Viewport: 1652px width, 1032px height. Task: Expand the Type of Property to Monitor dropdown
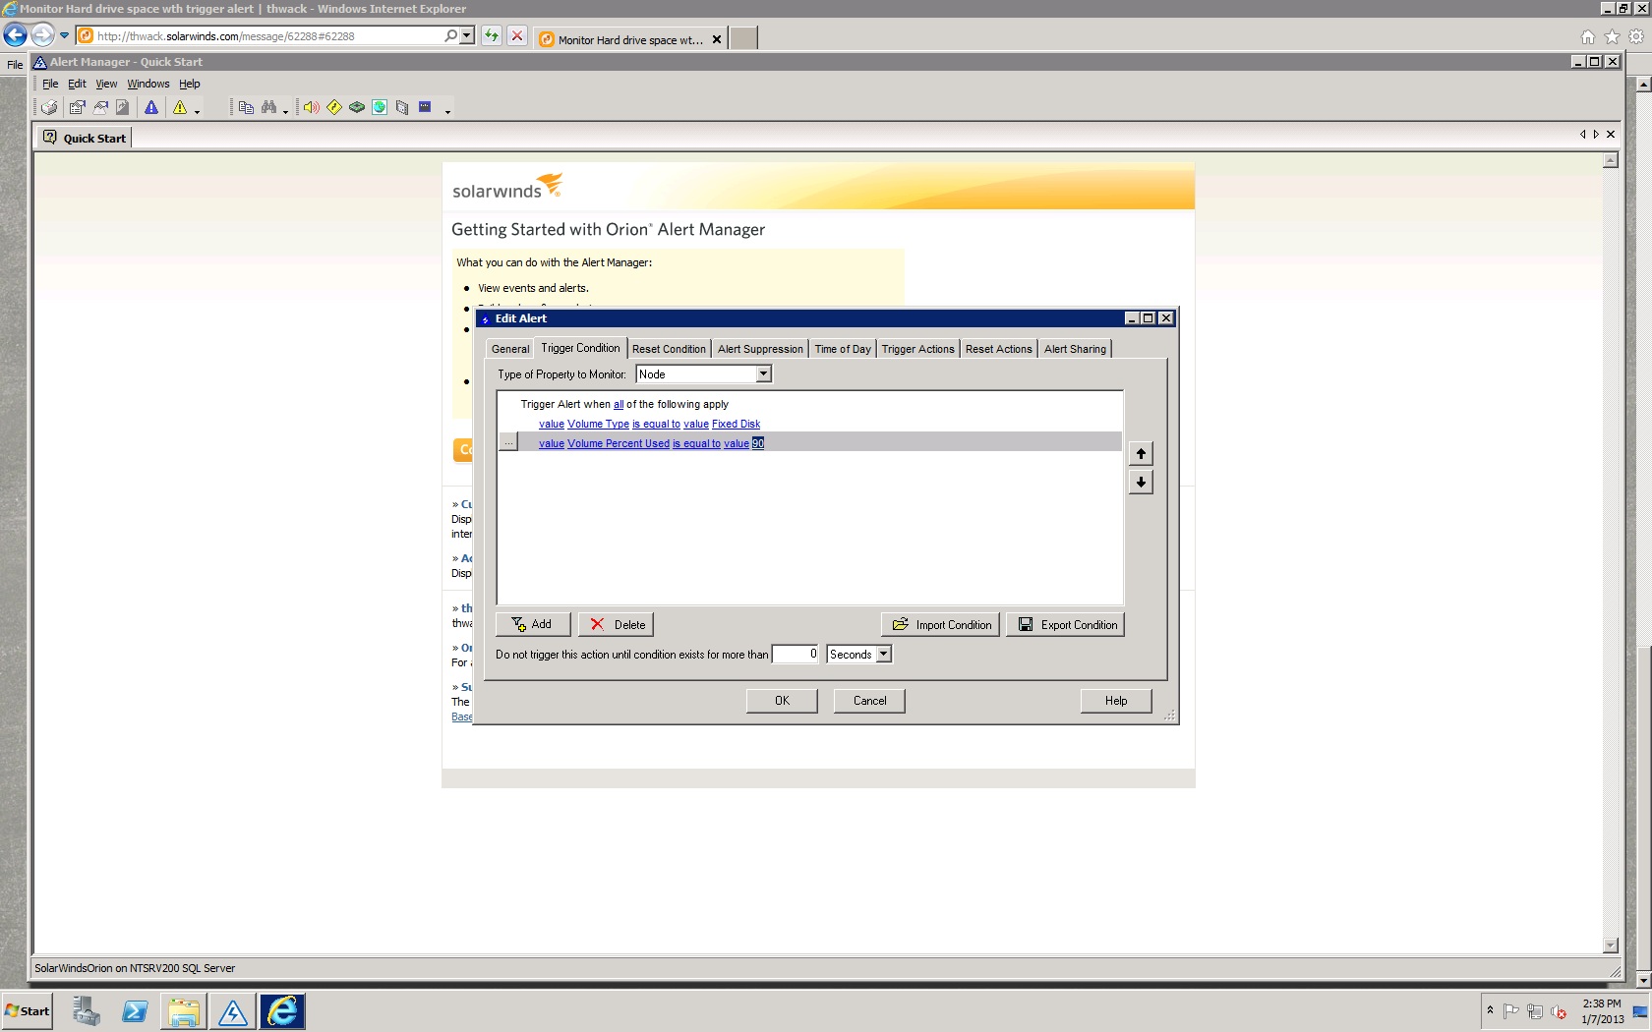pyautogui.click(x=763, y=374)
